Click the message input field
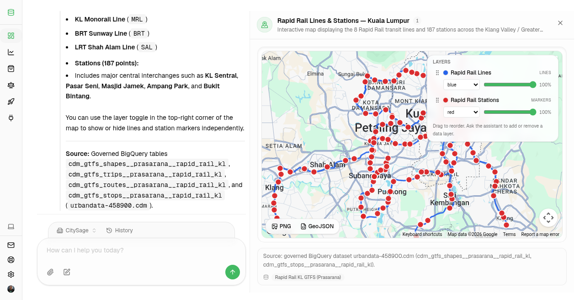The width and height of the screenshot is (585, 300). pos(141,251)
